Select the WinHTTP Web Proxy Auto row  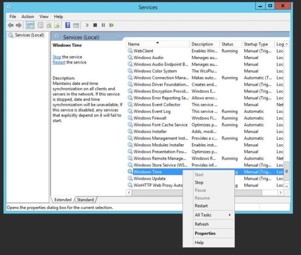pyautogui.click(x=158, y=185)
